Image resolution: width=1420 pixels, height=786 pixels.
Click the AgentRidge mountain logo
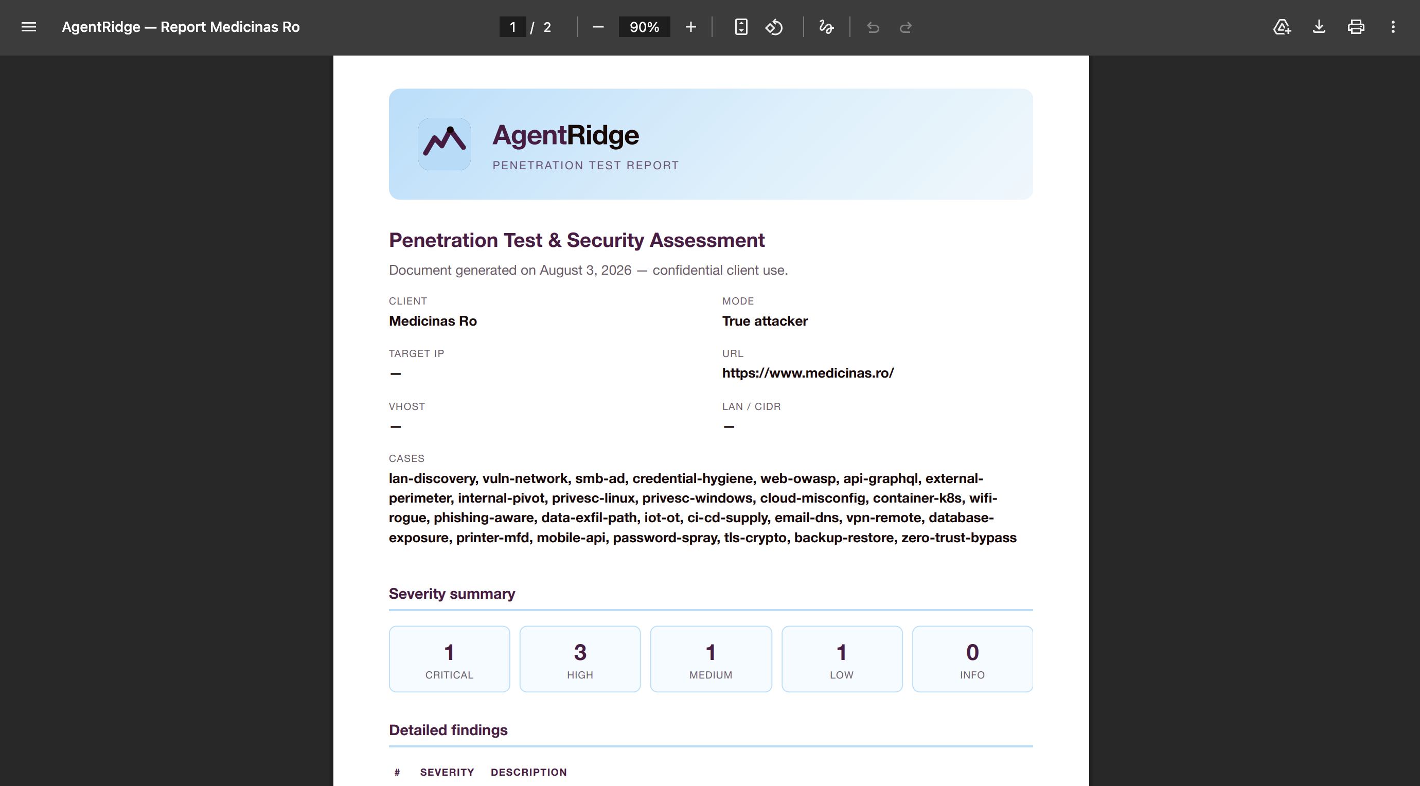pyautogui.click(x=445, y=144)
